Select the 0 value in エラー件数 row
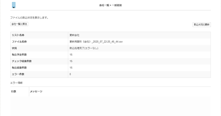 70,74
